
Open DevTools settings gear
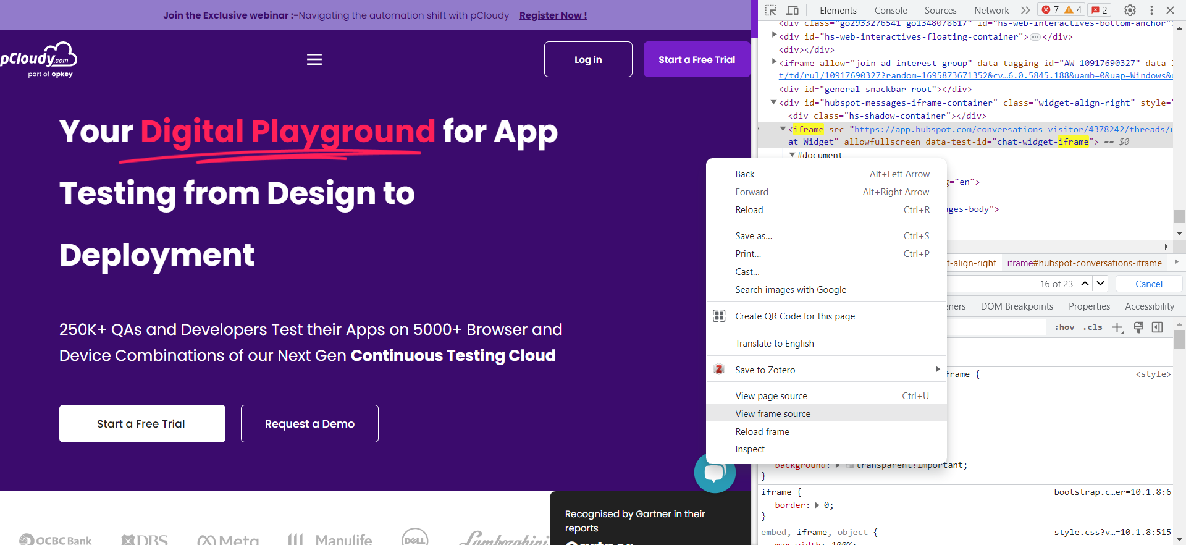coord(1130,10)
